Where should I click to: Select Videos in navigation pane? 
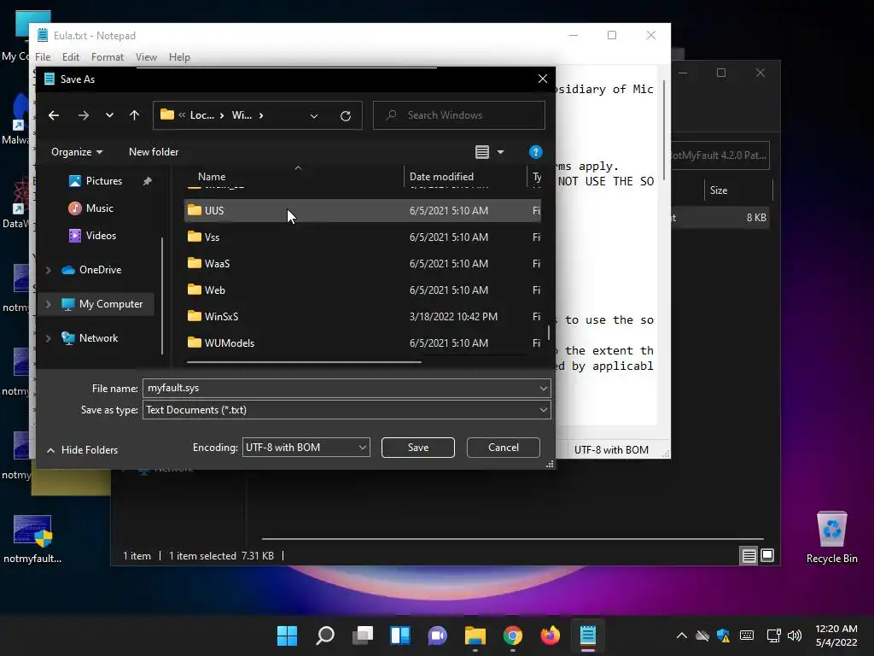point(101,236)
